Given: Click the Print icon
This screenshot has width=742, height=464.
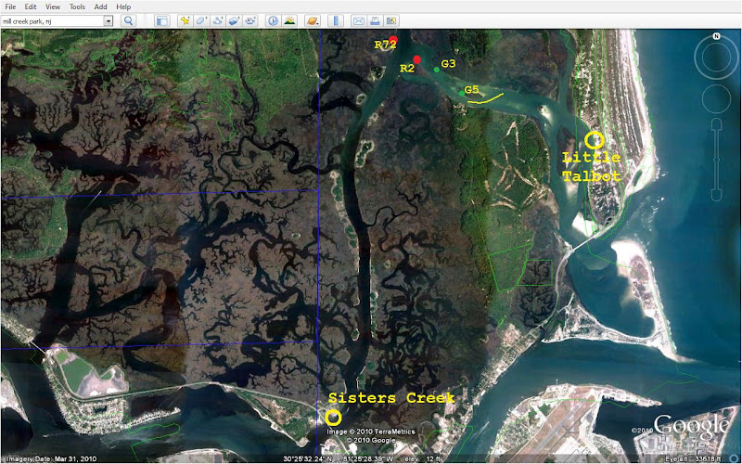Looking at the screenshot, I should click(x=375, y=20).
